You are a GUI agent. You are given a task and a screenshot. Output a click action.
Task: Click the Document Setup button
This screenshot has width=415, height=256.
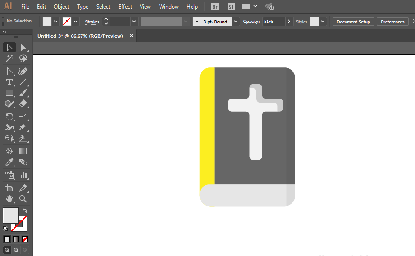[353, 22]
